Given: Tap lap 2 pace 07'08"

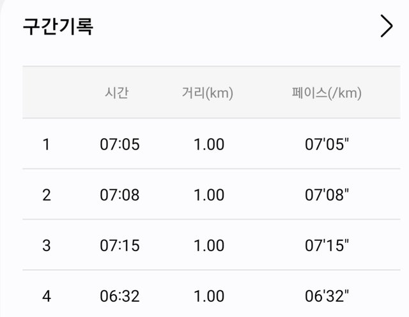Looking at the screenshot, I should coord(327,195).
